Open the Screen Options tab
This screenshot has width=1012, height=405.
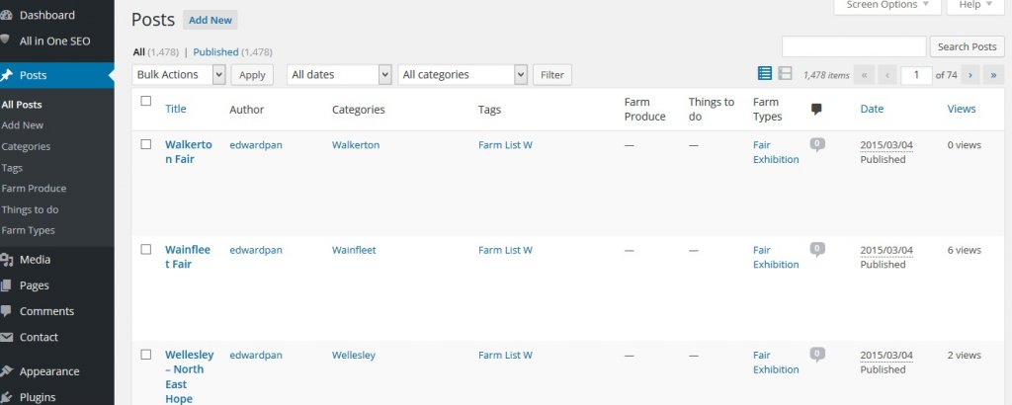click(887, 5)
